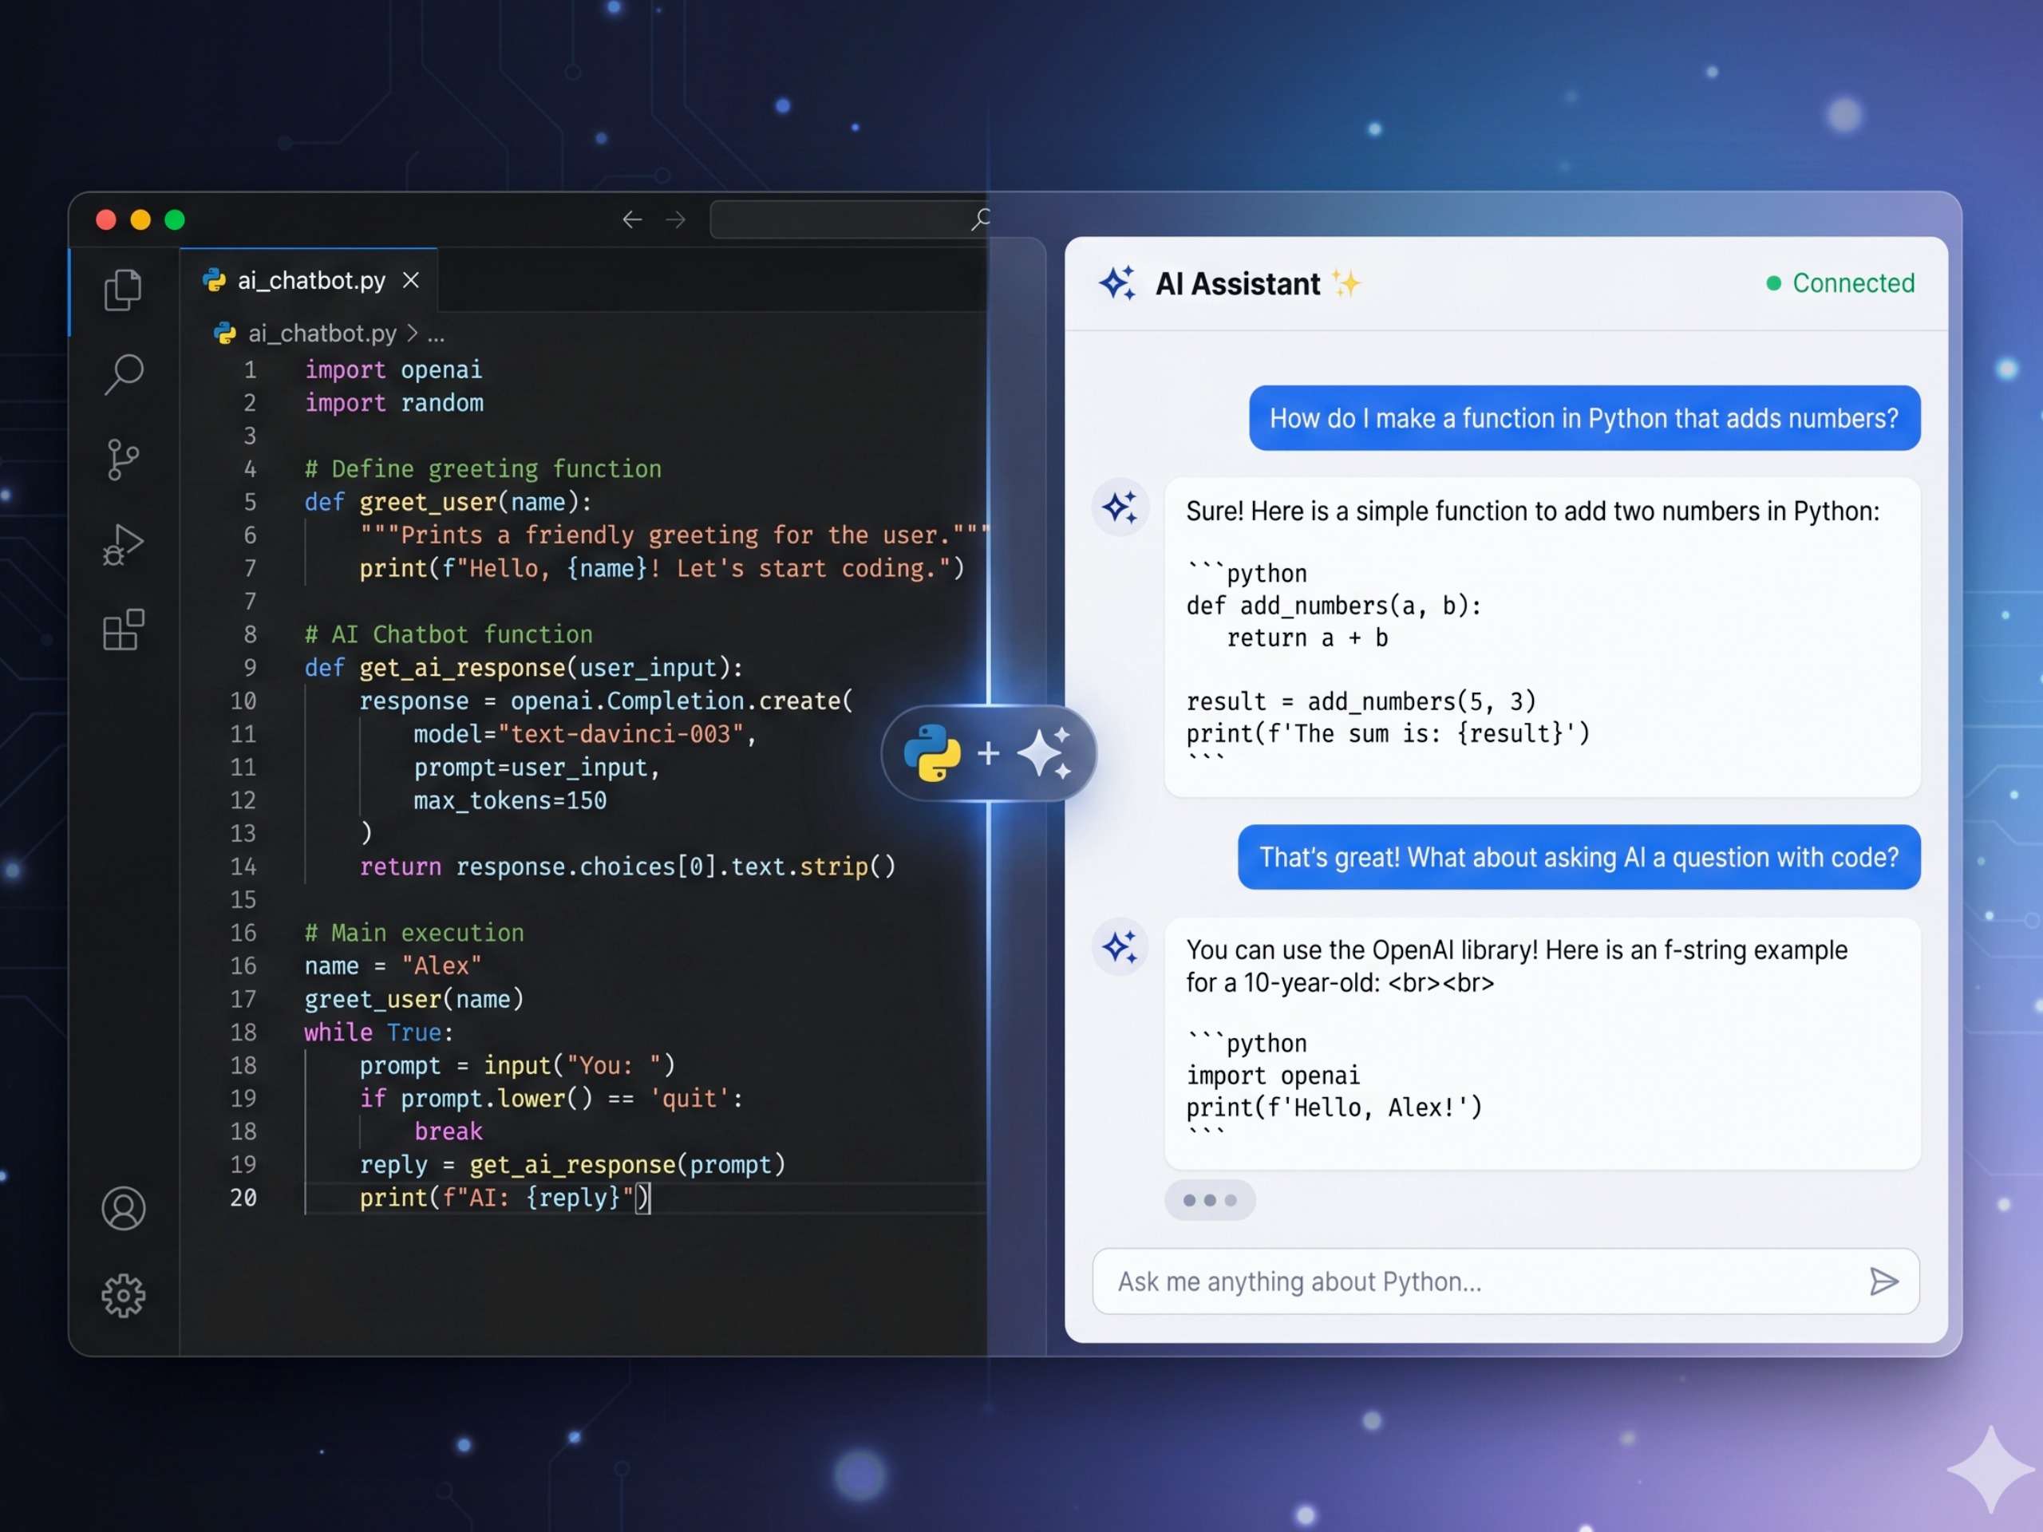This screenshot has height=1532, width=2043.
Task: Click 'prompt = input("You: ")' in the editor
Action: coord(517,1066)
